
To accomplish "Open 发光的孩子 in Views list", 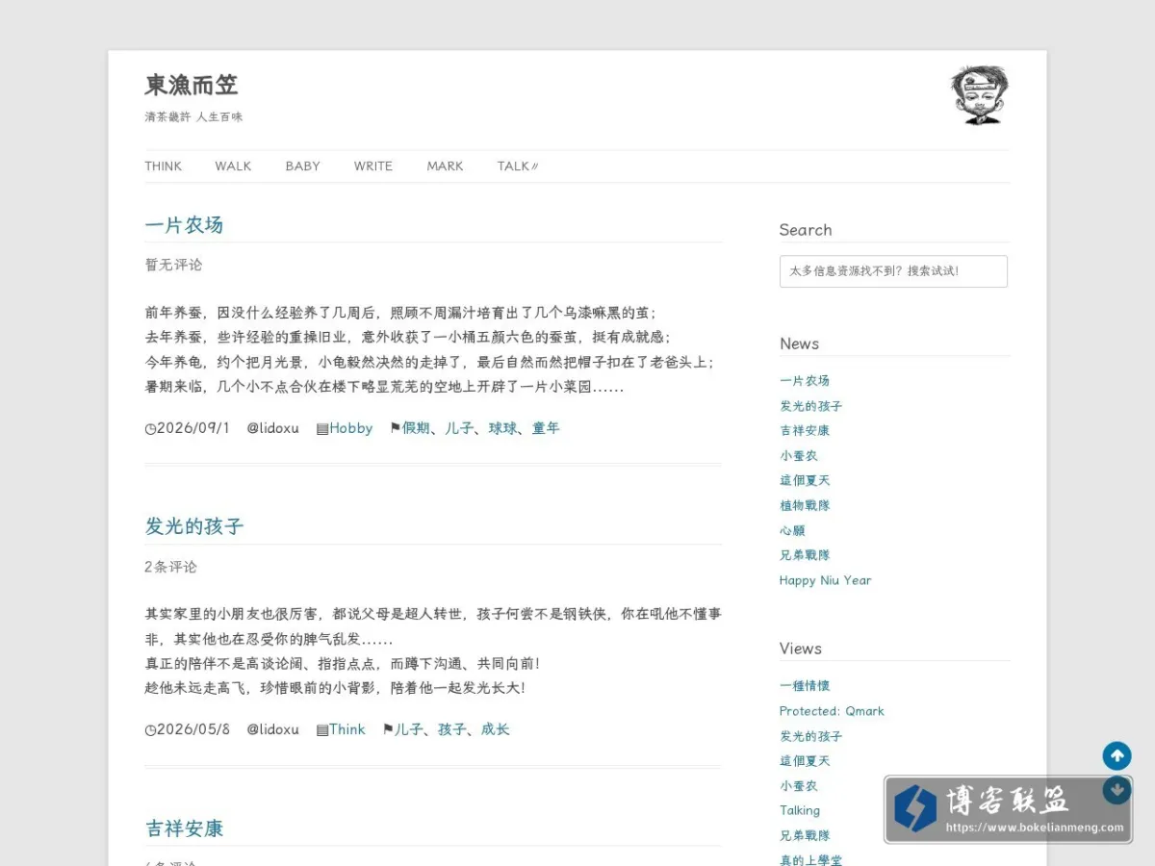I will pyautogui.click(x=810, y=736).
